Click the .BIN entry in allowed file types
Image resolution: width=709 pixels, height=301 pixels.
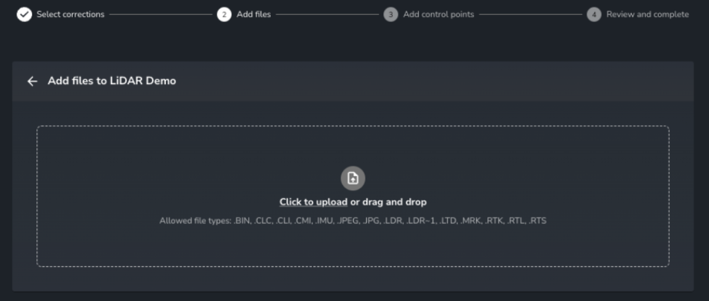(242, 221)
